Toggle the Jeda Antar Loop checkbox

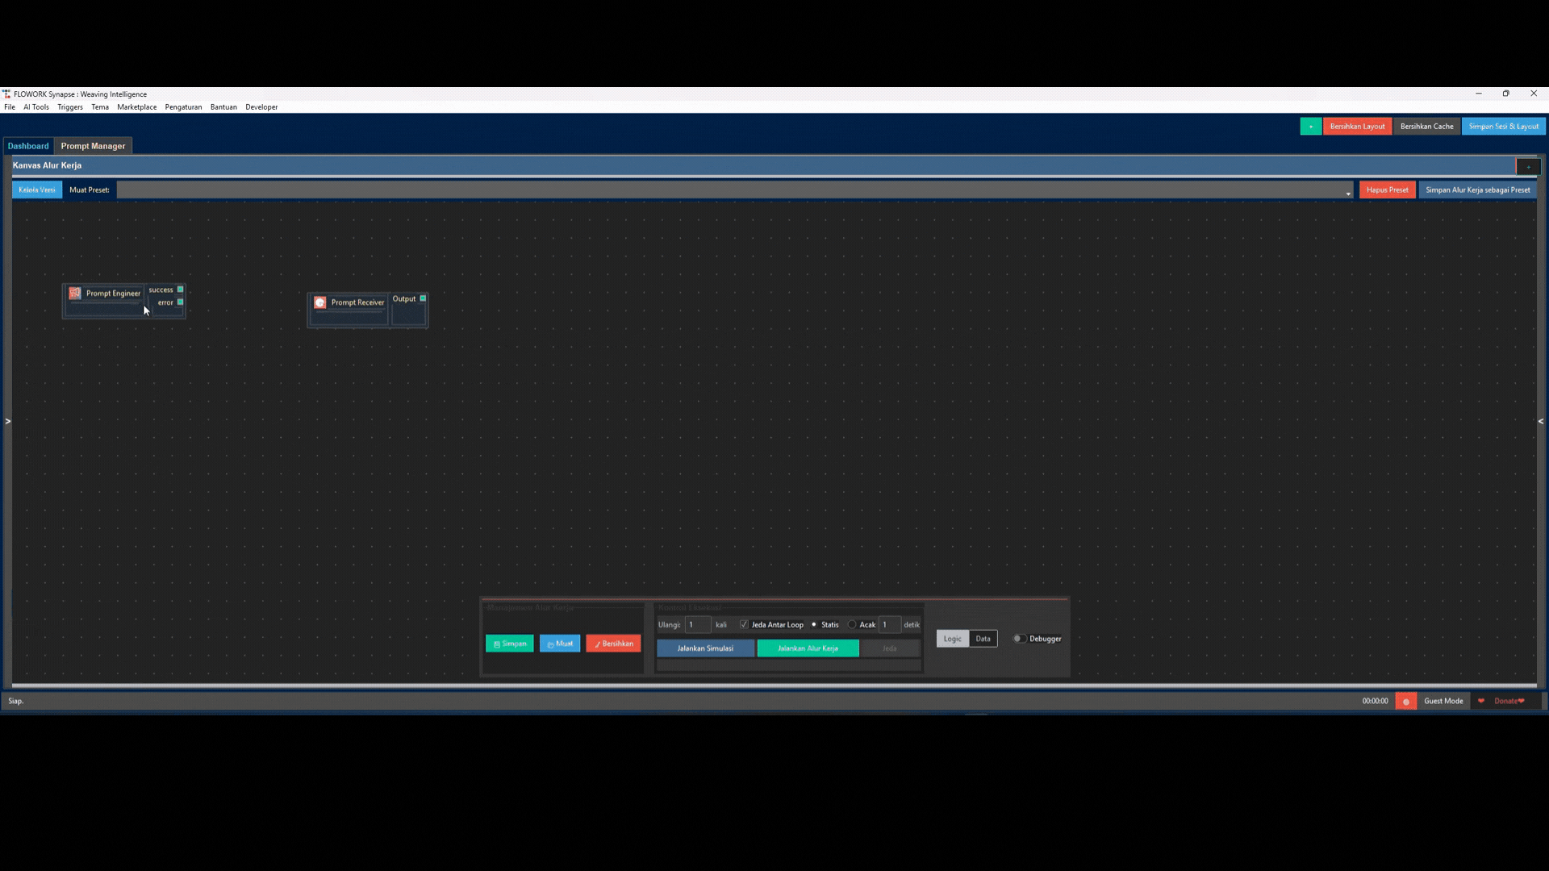[x=744, y=625]
